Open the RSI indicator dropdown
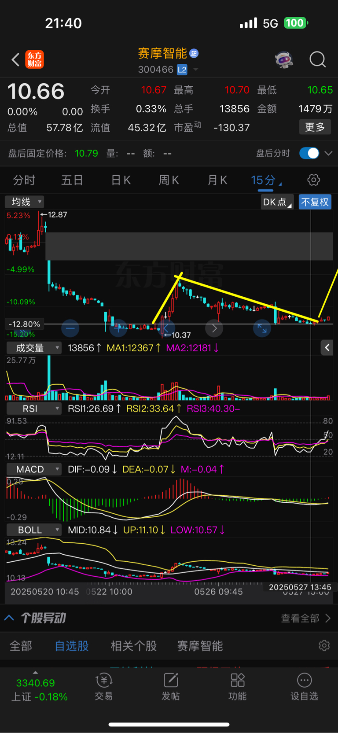Image resolution: width=338 pixels, height=733 pixels. point(34,409)
